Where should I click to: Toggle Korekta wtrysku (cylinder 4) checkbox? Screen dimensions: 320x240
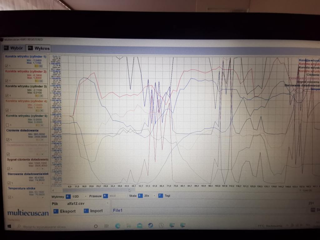7,110
